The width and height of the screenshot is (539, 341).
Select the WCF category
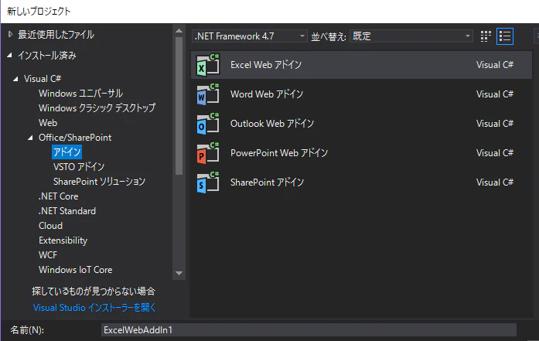(48, 255)
